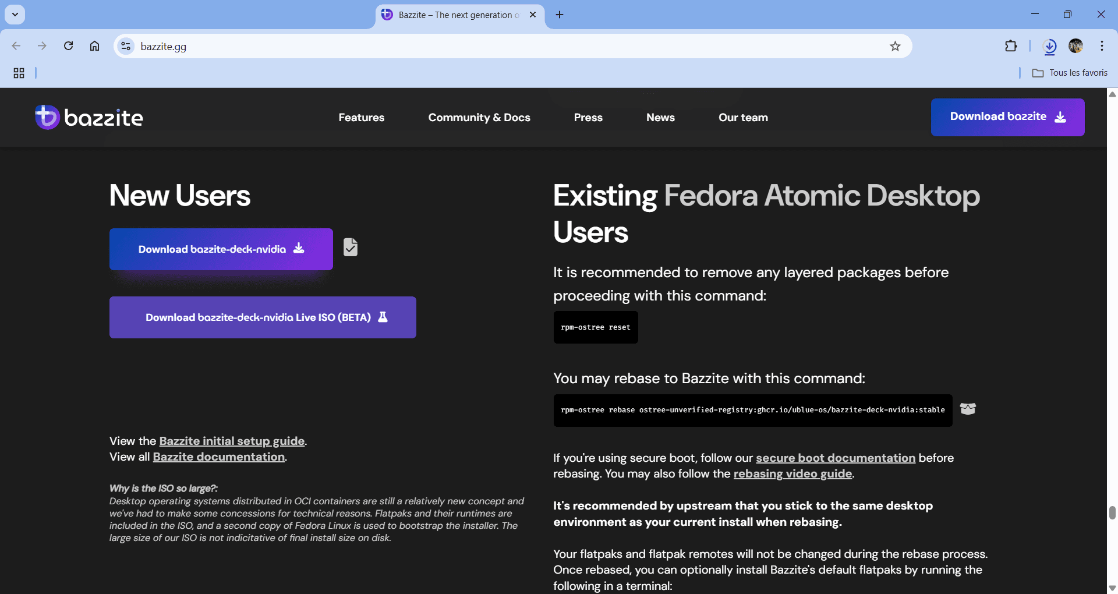Open the Chrome three-dot menu
This screenshot has height=594, width=1118.
coord(1102,46)
